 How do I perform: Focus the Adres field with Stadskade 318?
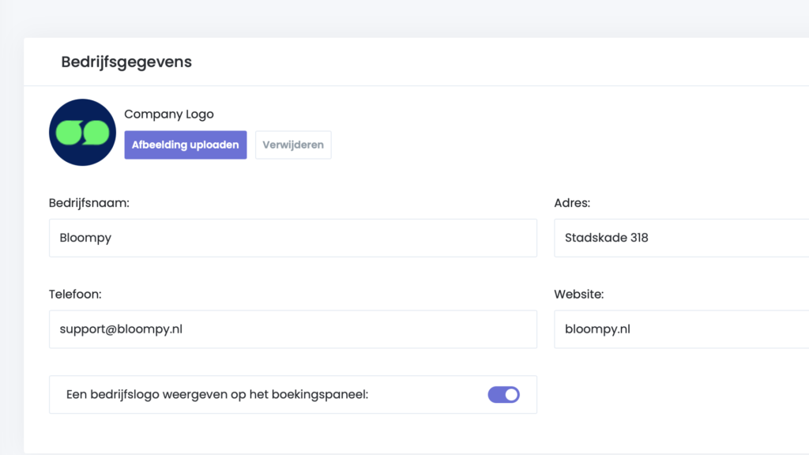(679, 238)
